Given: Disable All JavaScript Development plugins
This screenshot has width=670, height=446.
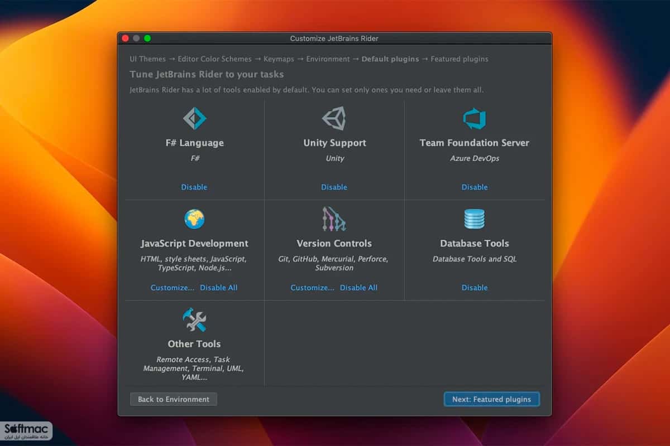Looking at the screenshot, I should point(219,288).
